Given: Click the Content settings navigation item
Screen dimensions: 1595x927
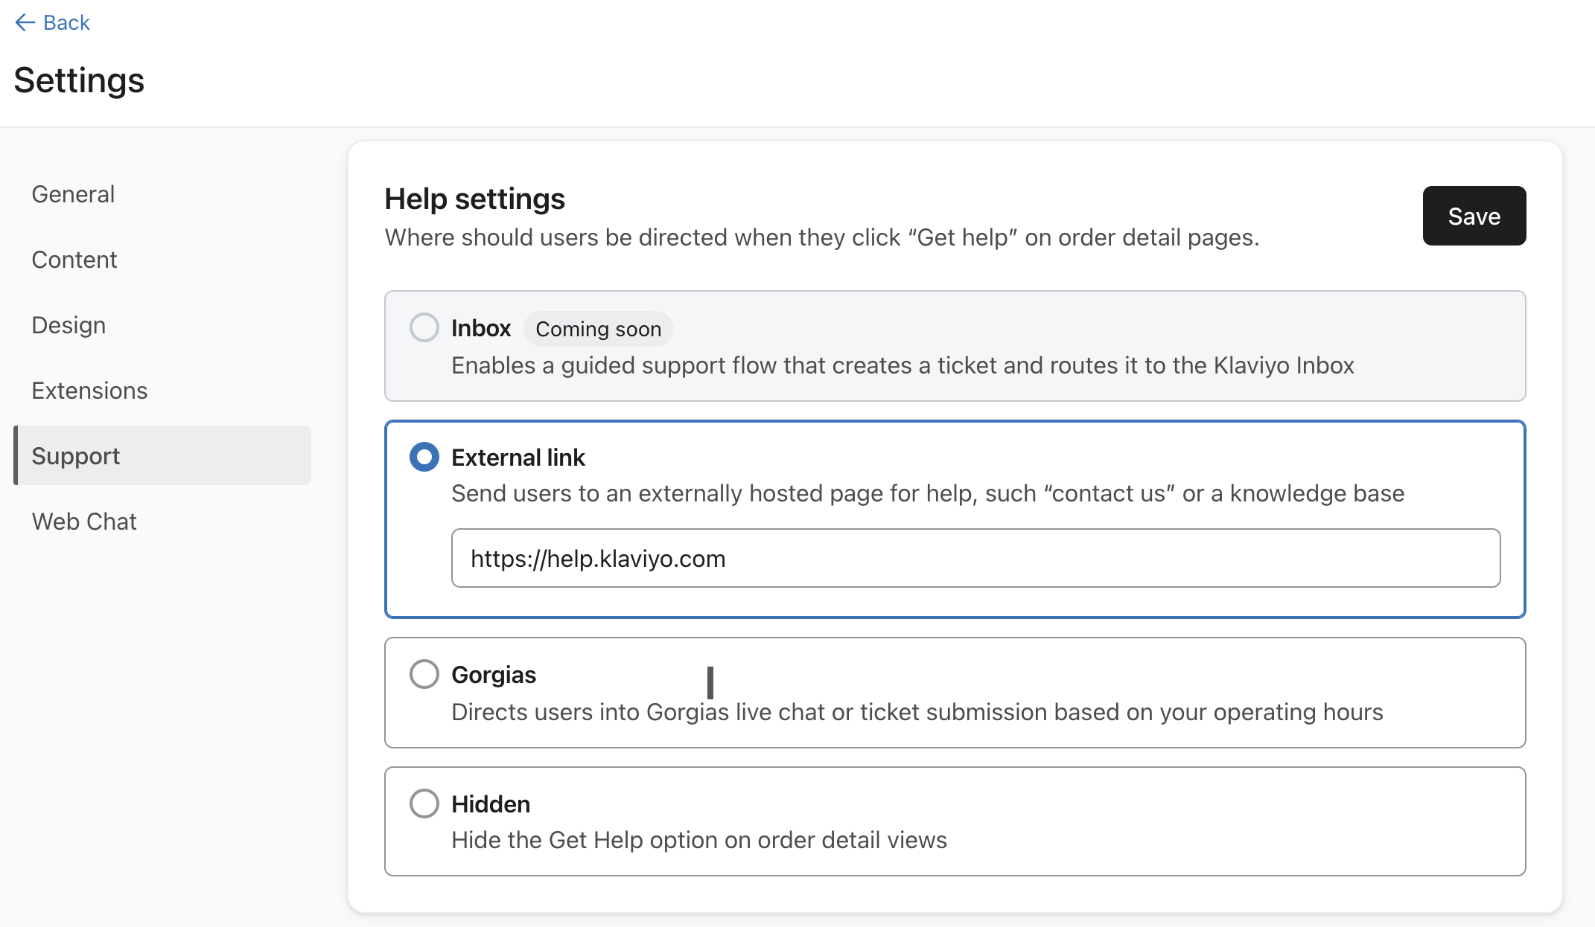Looking at the screenshot, I should tap(75, 260).
